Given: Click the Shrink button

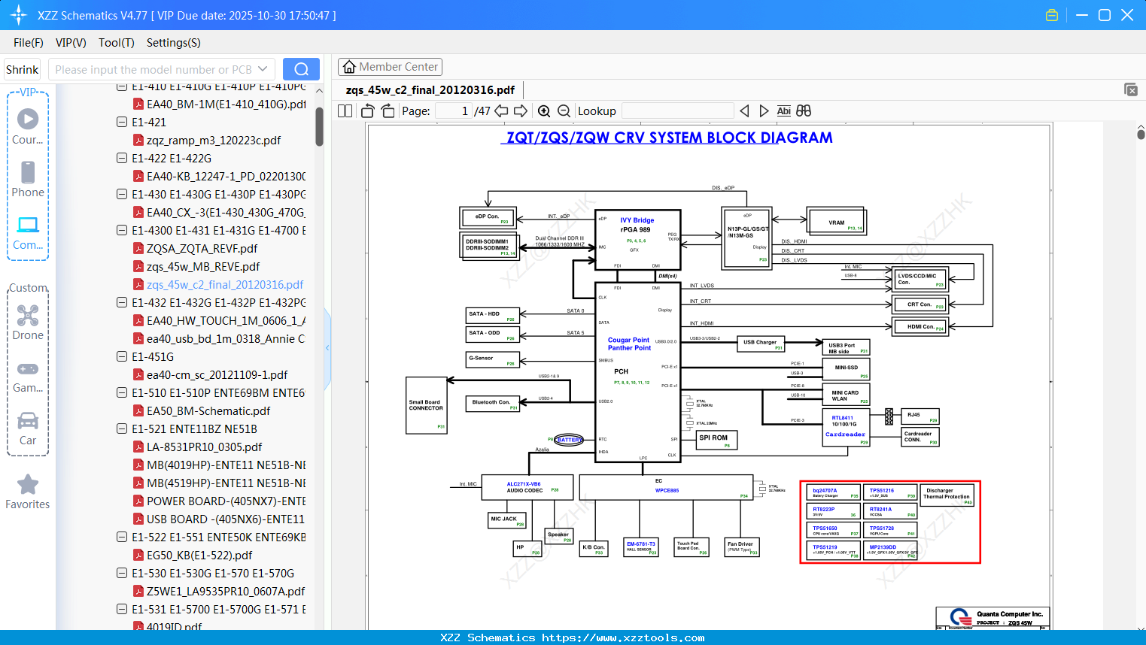Looking at the screenshot, I should (22, 68).
